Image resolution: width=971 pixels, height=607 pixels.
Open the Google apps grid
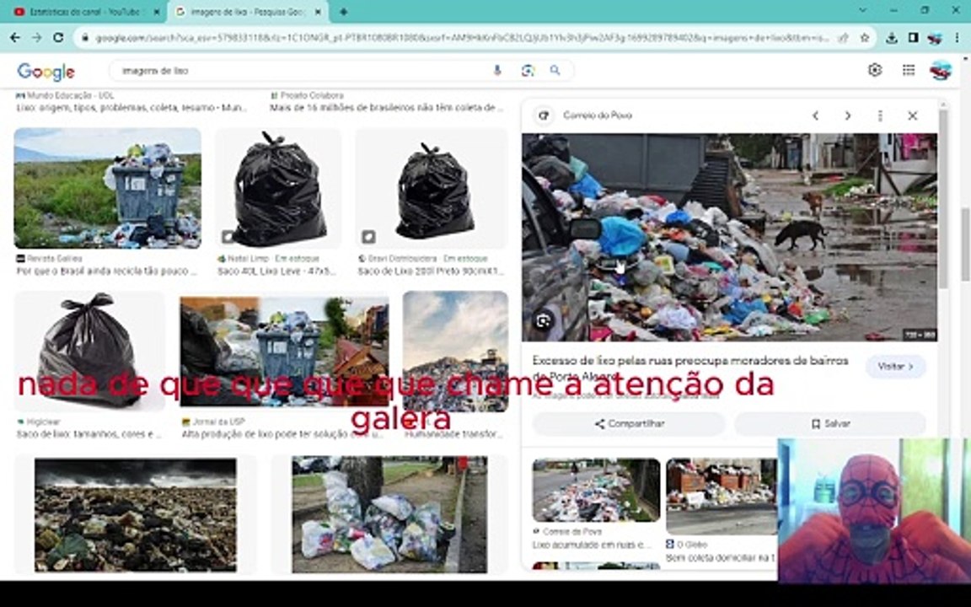click(909, 70)
